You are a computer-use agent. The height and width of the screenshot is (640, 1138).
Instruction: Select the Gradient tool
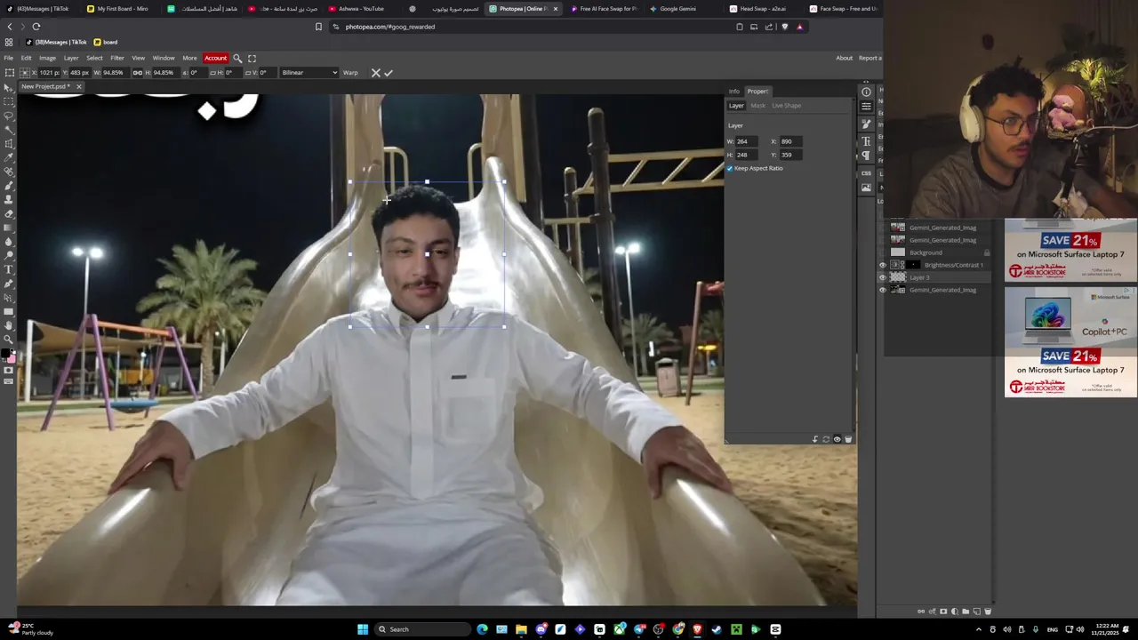(10, 228)
